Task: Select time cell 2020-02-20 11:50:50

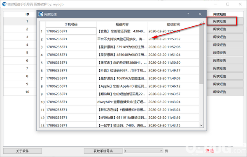Action: pos(173,62)
